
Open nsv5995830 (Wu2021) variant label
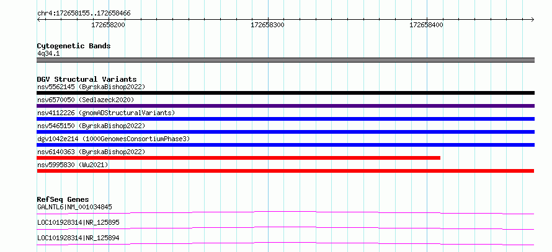pos(73,165)
